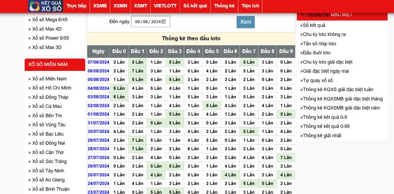Open the 31/07/2024 row date link
The height and width of the screenshot is (194, 394).
98,123
